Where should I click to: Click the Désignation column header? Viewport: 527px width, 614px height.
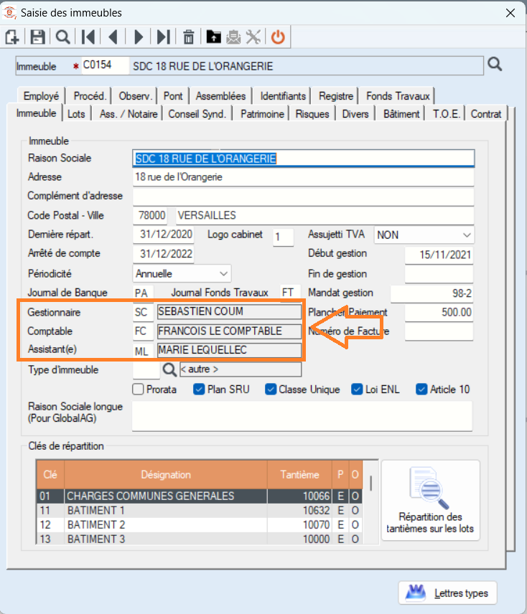[166, 475]
